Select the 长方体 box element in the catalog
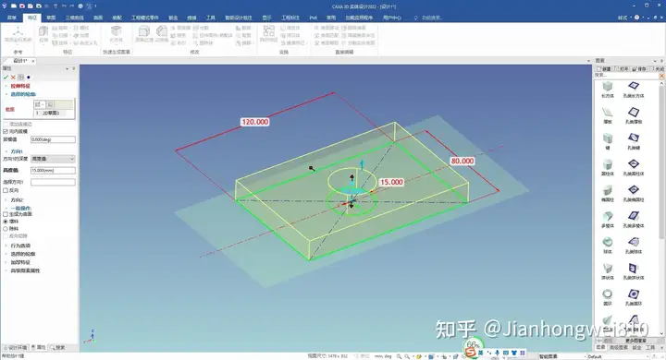The image size is (666, 360). tap(608, 90)
